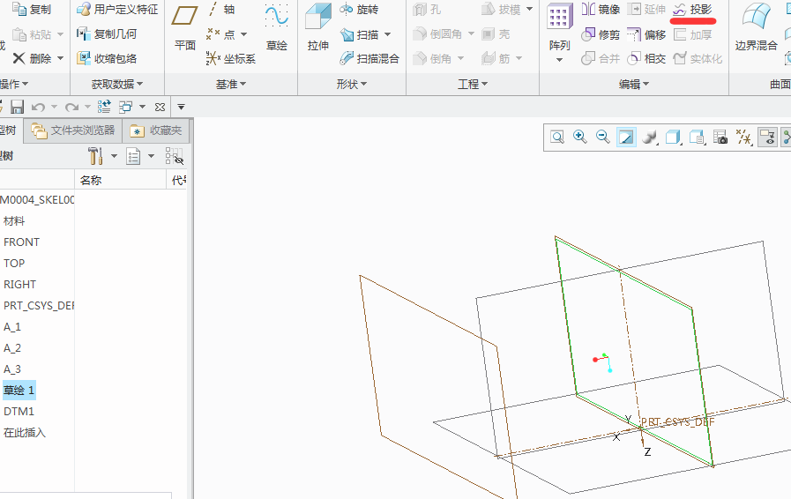Toggle datum display filters in graphics toolbar
791x499 pixels.
point(743,137)
